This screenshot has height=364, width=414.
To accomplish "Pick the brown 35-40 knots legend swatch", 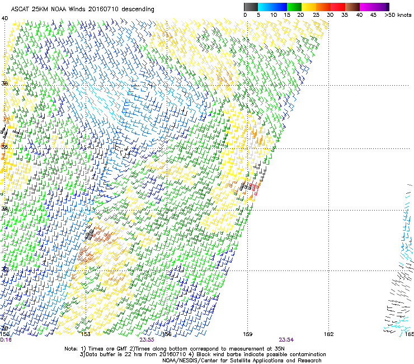I will (x=352, y=7).
